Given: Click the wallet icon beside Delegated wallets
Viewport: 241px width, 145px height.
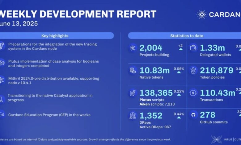Looking at the screenshot, I should [x=193, y=48].
